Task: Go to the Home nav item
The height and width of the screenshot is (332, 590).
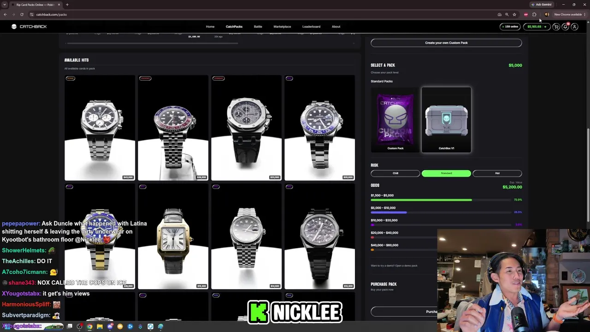Action: 210,27
